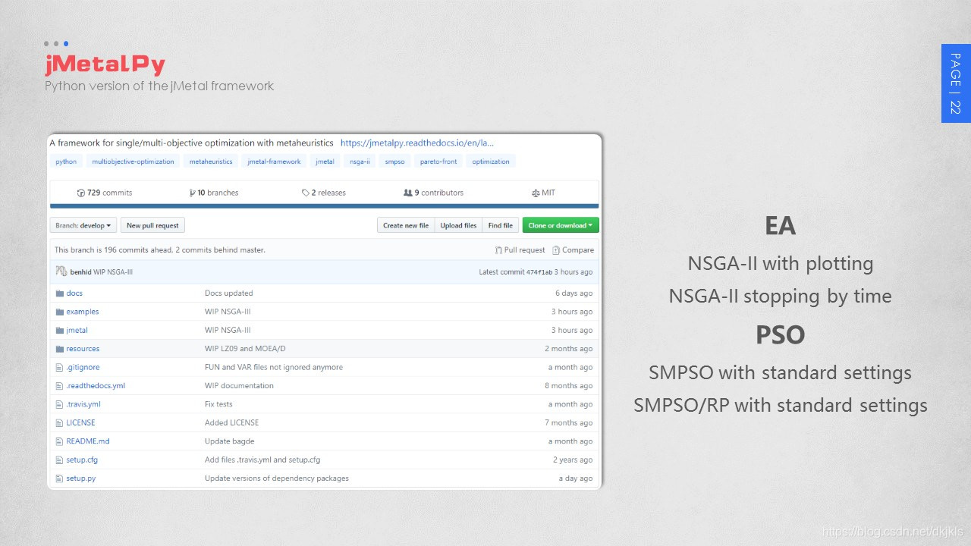Image resolution: width=971 pixels, height=546 pixels.
Task: Click the commit hash 474f1ab
Action: click(x=538, y=271)
